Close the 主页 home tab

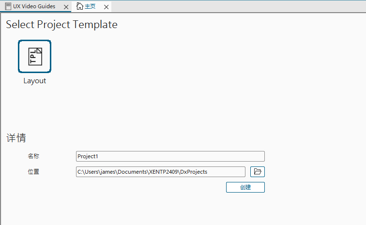(105, 7)
